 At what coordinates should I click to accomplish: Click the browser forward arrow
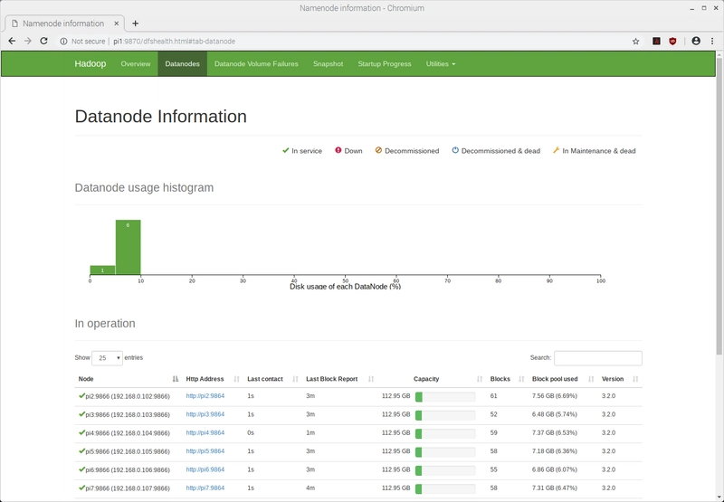pyautogui.click(x=28, y=41)
